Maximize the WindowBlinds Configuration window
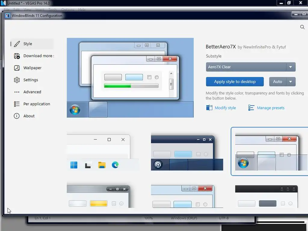The height and width of the screenshot is (231, 308). (x=304, y=14)
